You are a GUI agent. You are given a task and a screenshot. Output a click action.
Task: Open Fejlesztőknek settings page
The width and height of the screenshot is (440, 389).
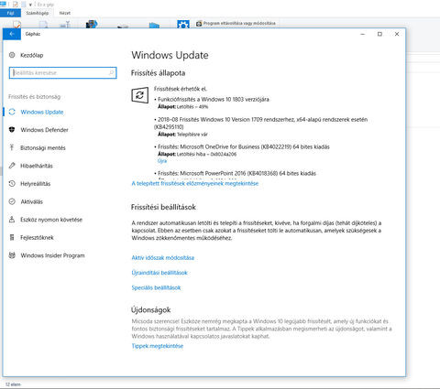[37, 237]
